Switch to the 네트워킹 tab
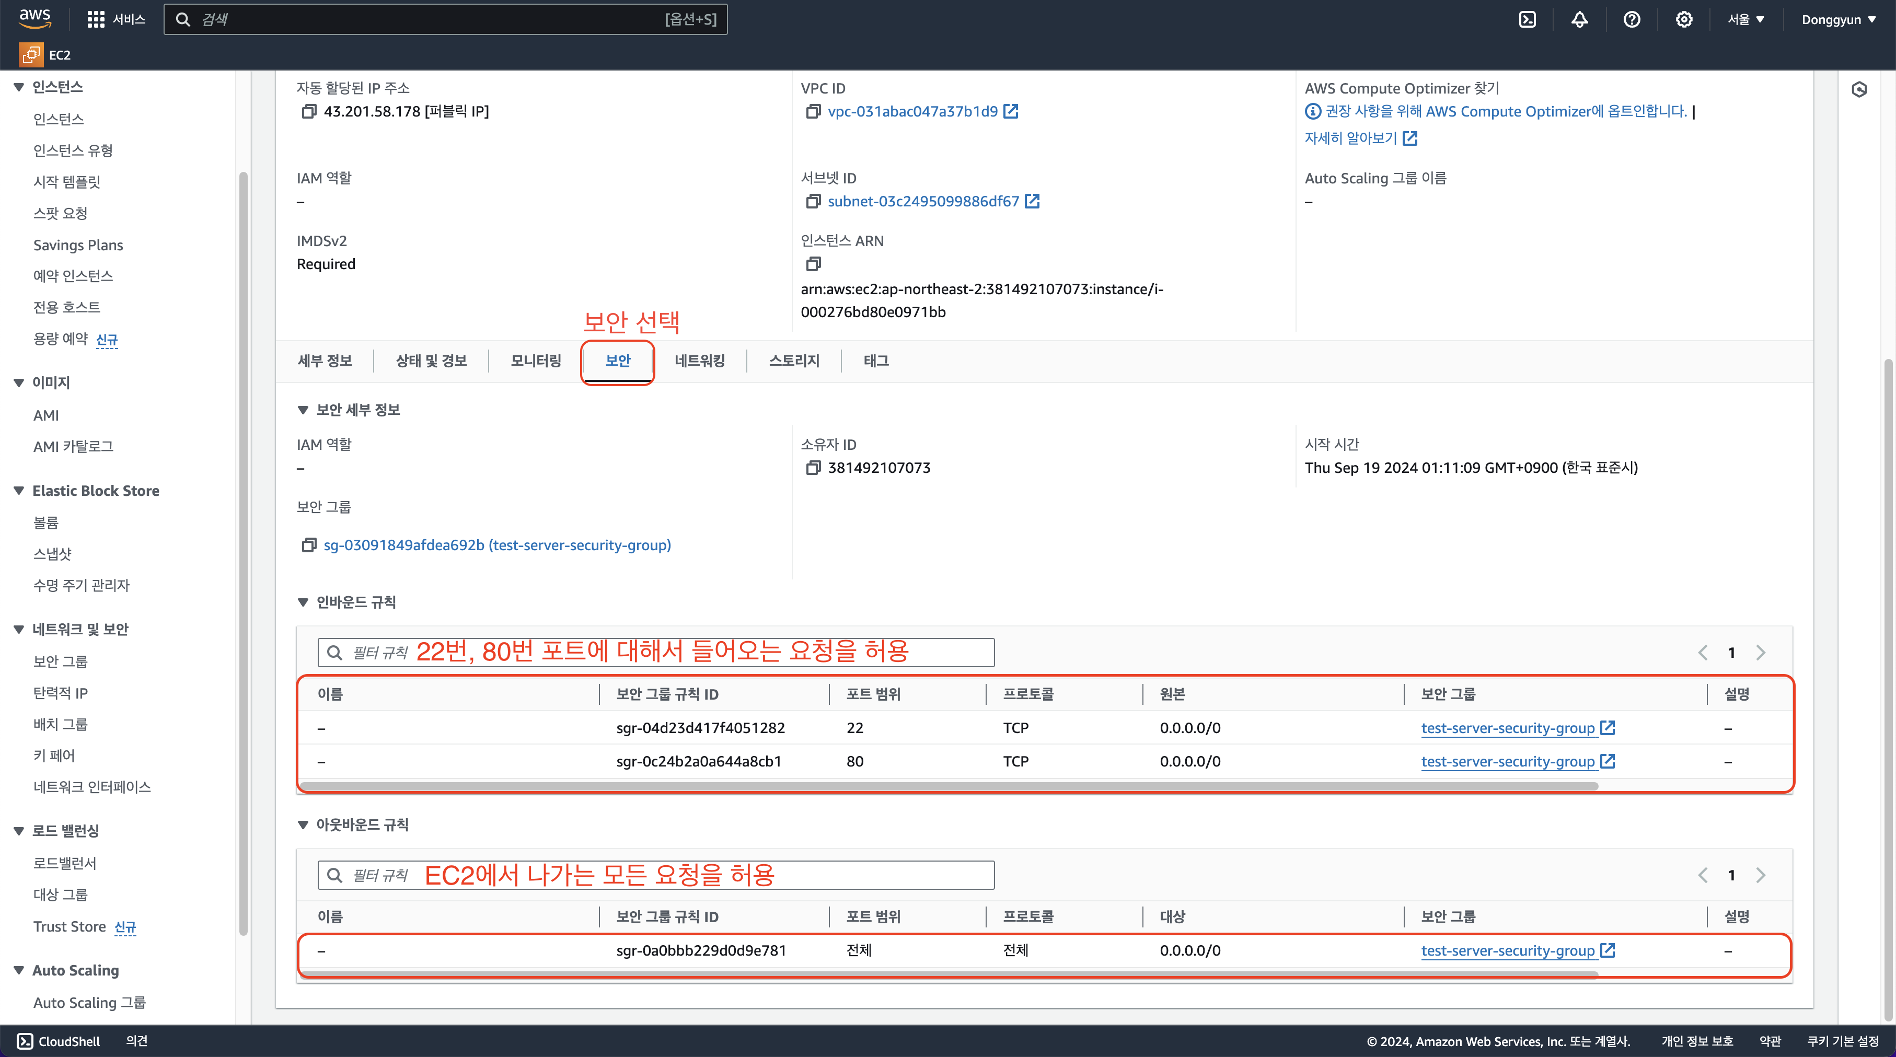The height and width of the screenshot is (1057, 1896). tap(699, 361)
